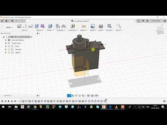The height and width of the screenshot is (125, 167).
Task: Open the CREATE menu
Action: (39, 30)
